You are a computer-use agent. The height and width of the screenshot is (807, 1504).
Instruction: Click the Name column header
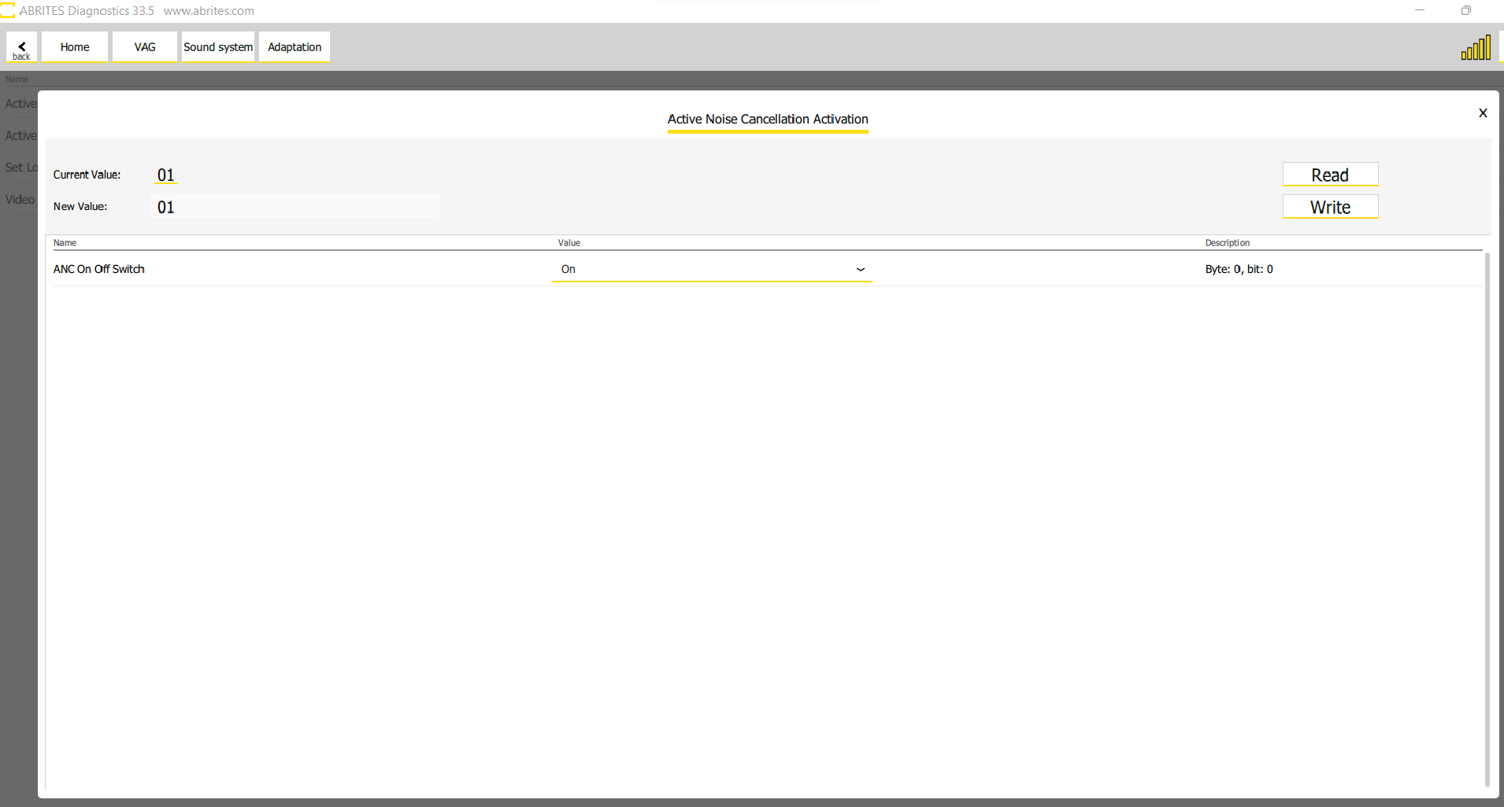tap(65, 243)
